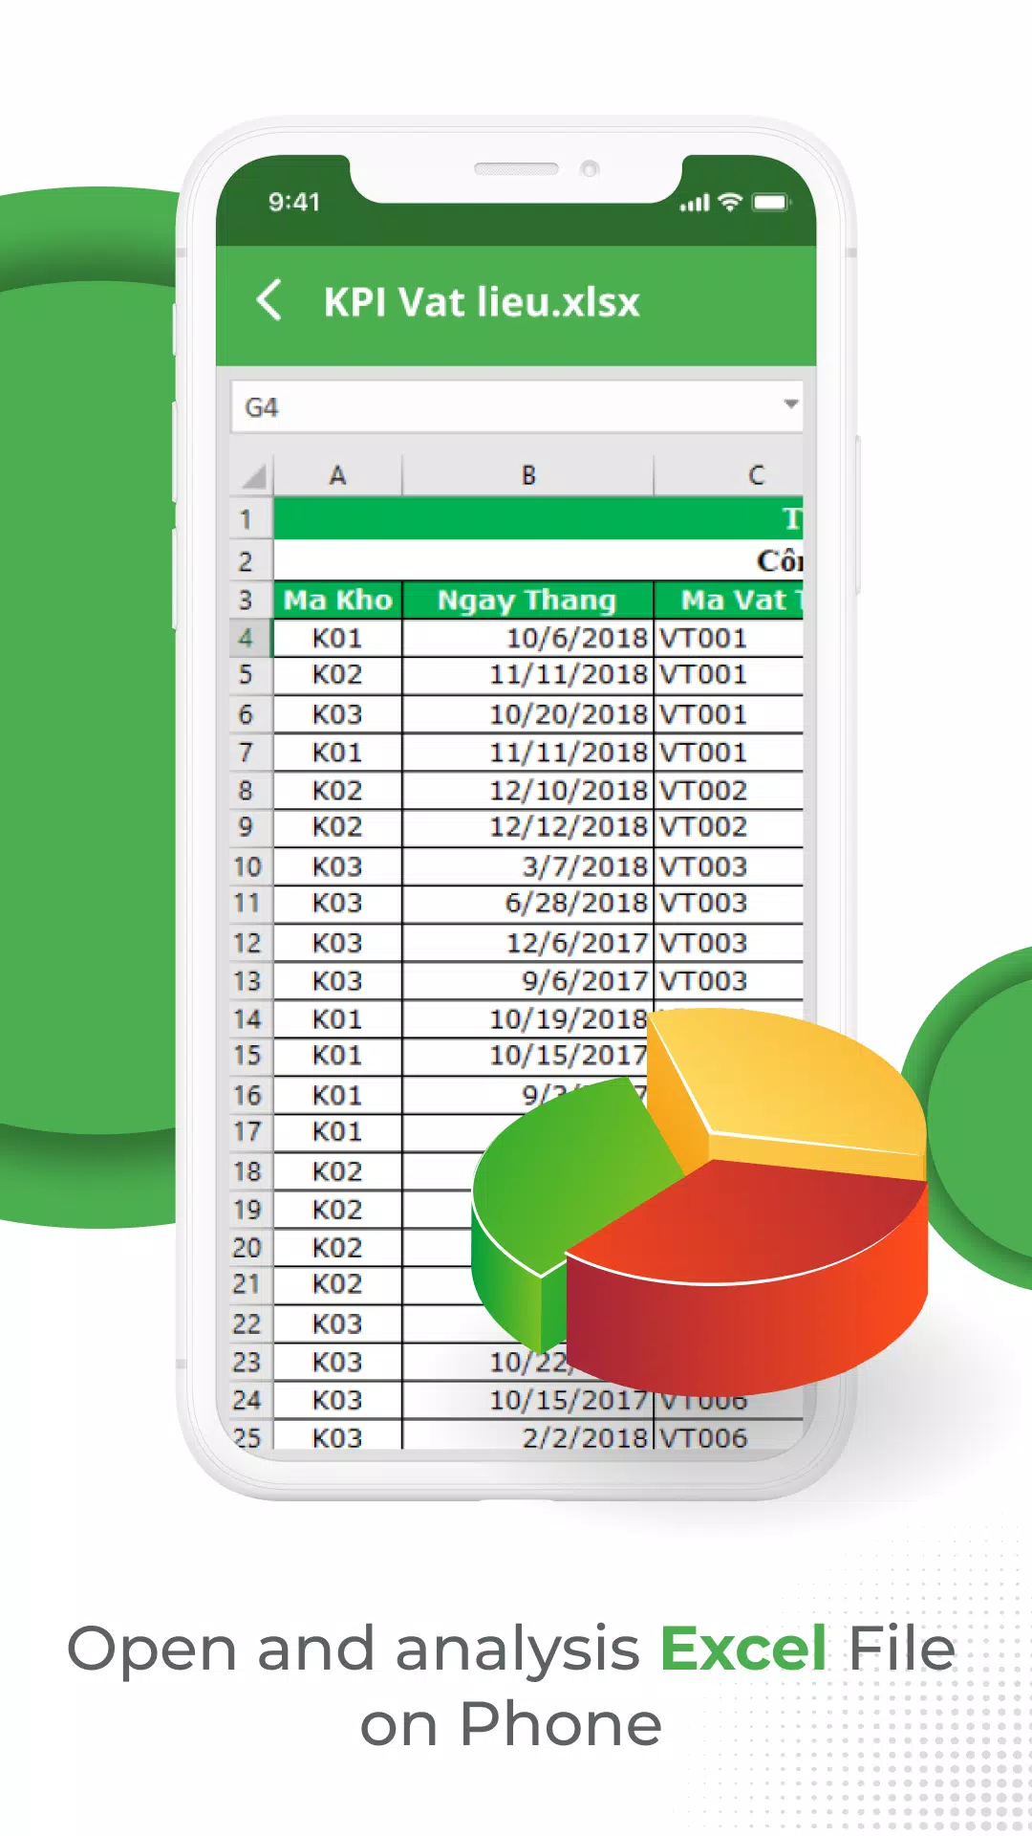Click date cell 10/19/2018

pos(527,1019)
